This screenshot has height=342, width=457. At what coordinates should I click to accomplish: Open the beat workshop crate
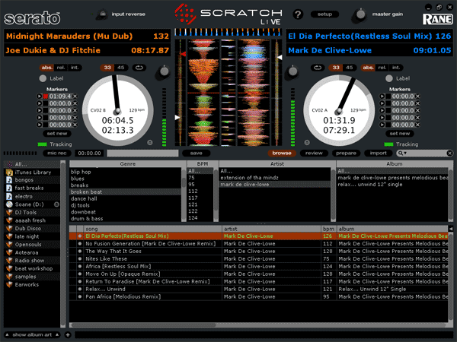(32, 269)
